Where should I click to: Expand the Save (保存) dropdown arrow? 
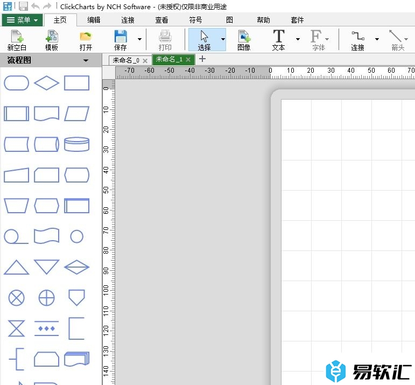140,39
